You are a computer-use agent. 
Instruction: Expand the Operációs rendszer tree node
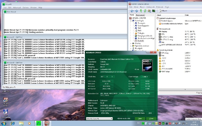click(x=131, y=46)
